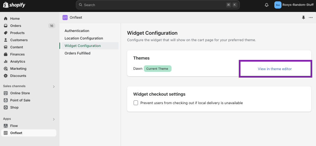Image resolution: width=316 pixels, height=146 pixels.
Task: Click the Analytics bar chart icon
Action: pyautogui.click(x=6, y=62)
